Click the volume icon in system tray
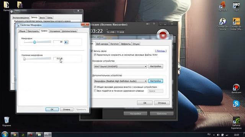This screenshot has width=245, height=137. (218, 135)
